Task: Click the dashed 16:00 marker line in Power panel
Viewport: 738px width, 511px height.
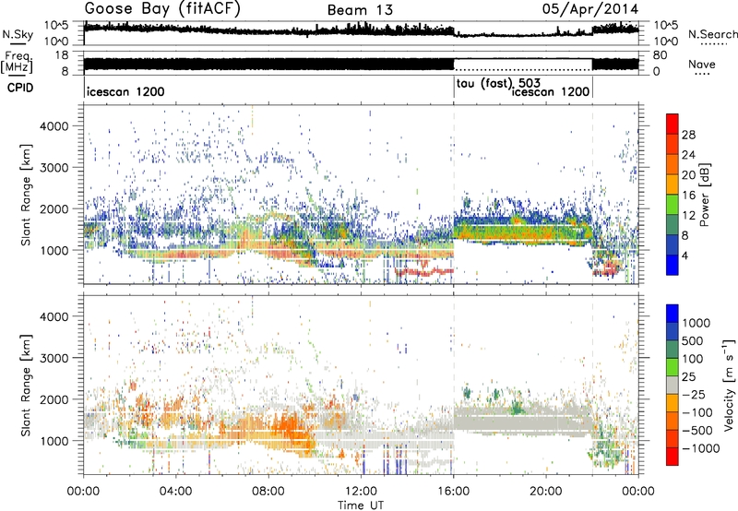Action: coord(454,195)
